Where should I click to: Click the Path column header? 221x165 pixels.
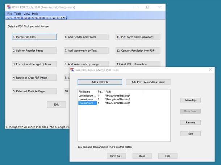click(108, 92)
